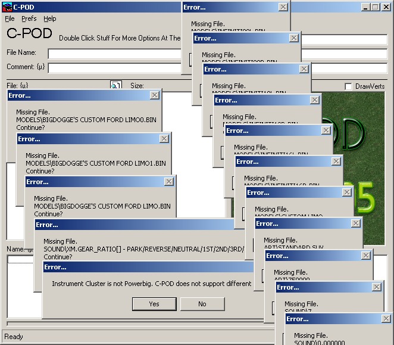This screenshot has height=345, width=394.
Task: Close the CUSTOM FORD LIMO.BIN error dialog
Action: point(173,182)
